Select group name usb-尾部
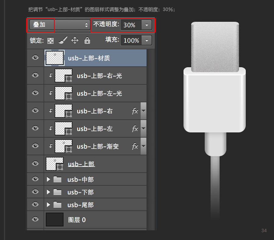Viewport: 274px width, 240px height. pos(81,205)
